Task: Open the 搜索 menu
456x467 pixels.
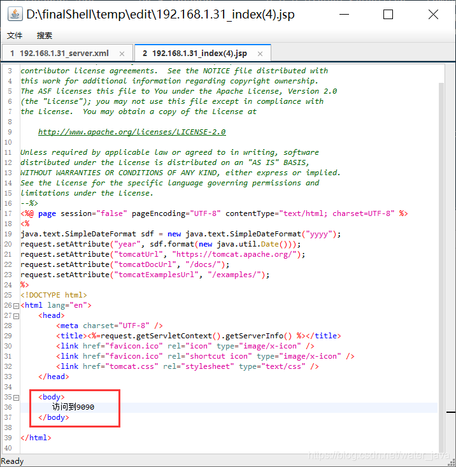Action: pos(45,36)
